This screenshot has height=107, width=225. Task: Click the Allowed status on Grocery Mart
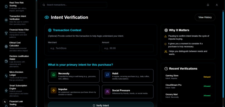(x=207, y=96)
